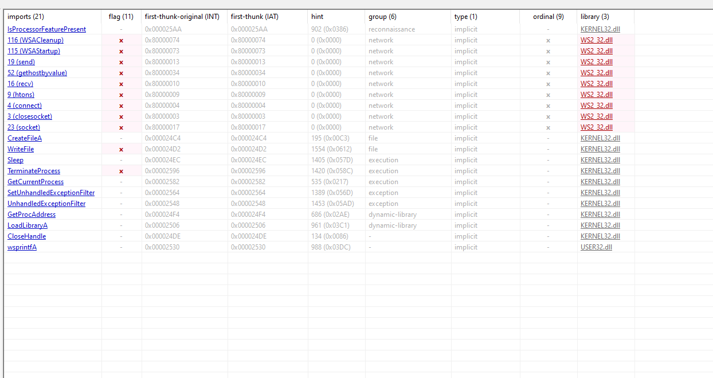Viewport: 713px width, 378px height.
Task: Click red flag x for gethostbyvalue row
Action: pos(121,73)
